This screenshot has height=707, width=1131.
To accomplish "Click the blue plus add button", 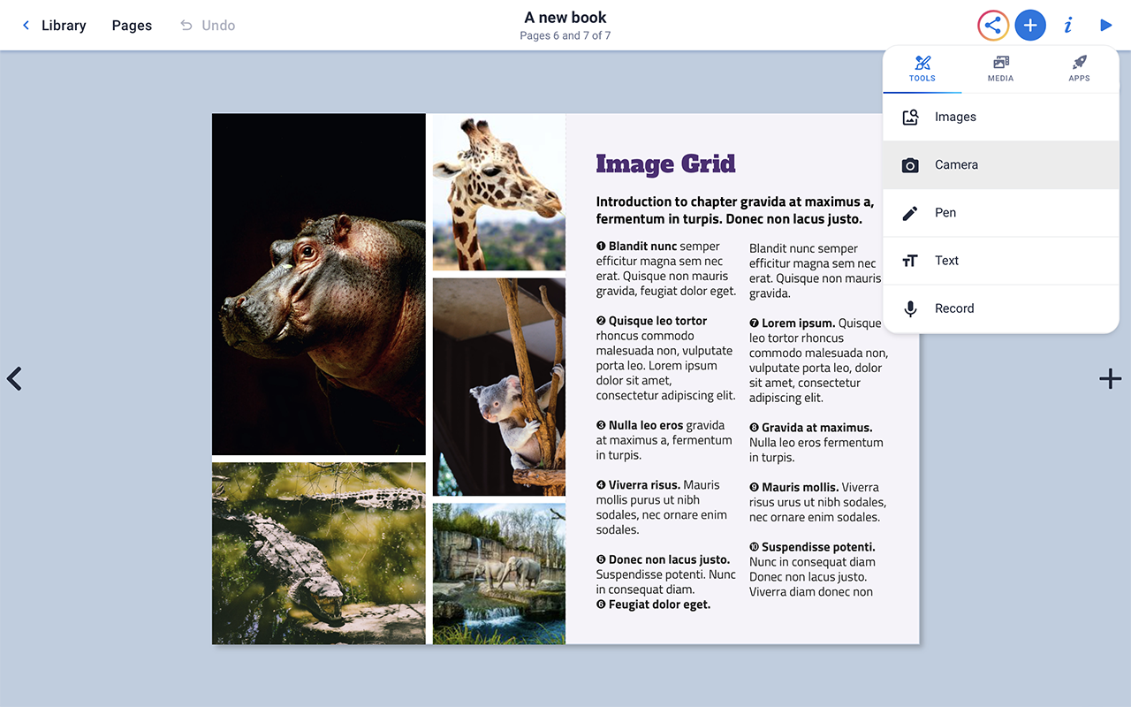I will (x=1030, y=26).
